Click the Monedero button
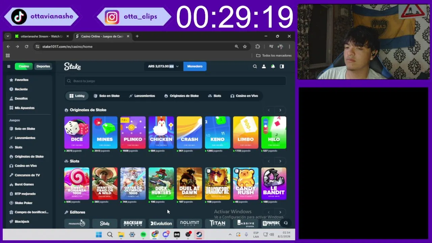Viewport: 432px width, 243px height. [x=195, y=66]
